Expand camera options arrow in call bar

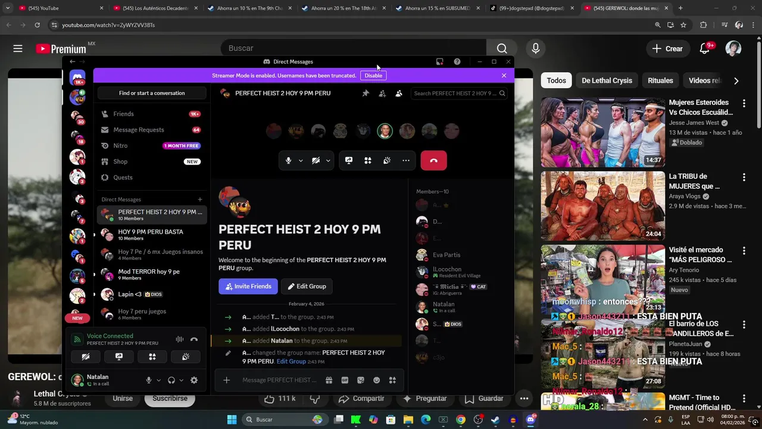pyautogui.click(x=328, y=160)
